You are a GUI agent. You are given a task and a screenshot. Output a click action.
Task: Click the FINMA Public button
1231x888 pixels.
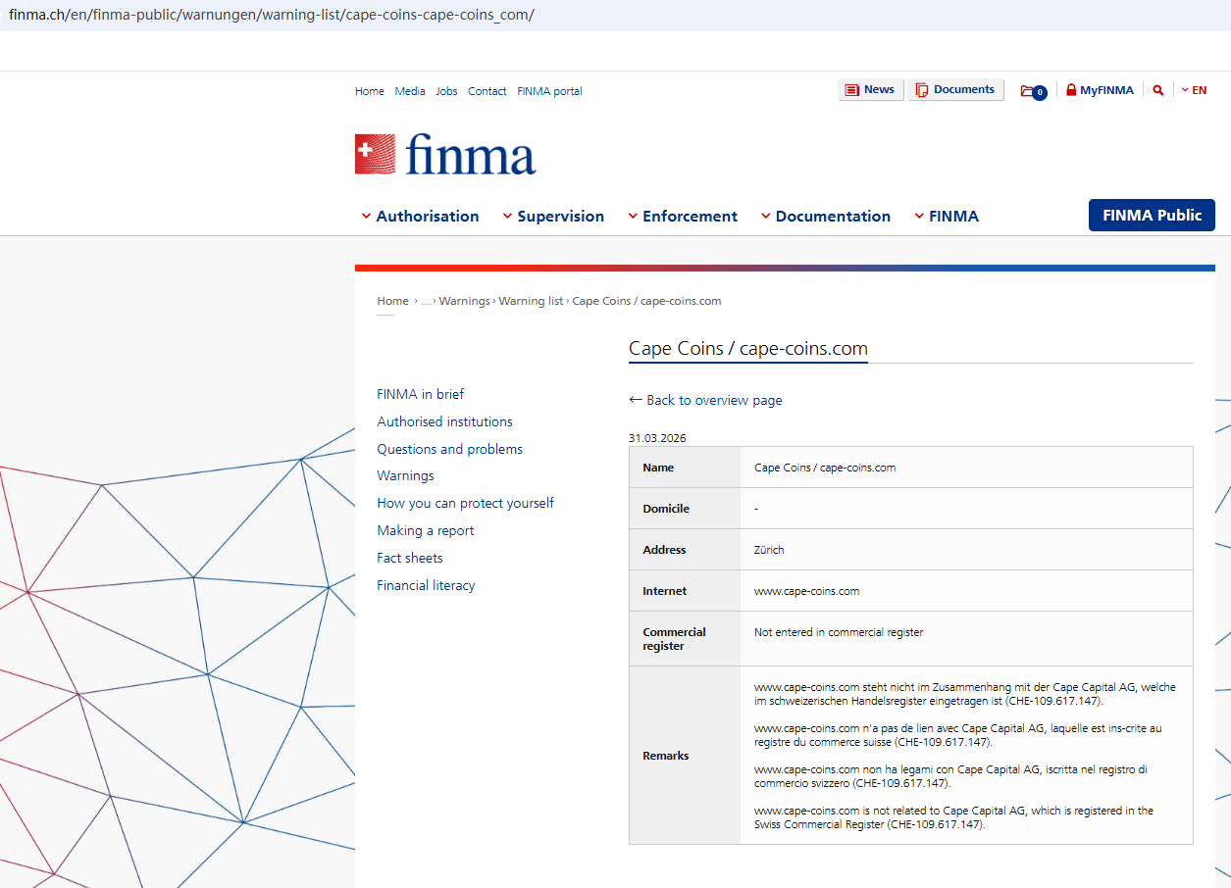[x=1152, y=216]
